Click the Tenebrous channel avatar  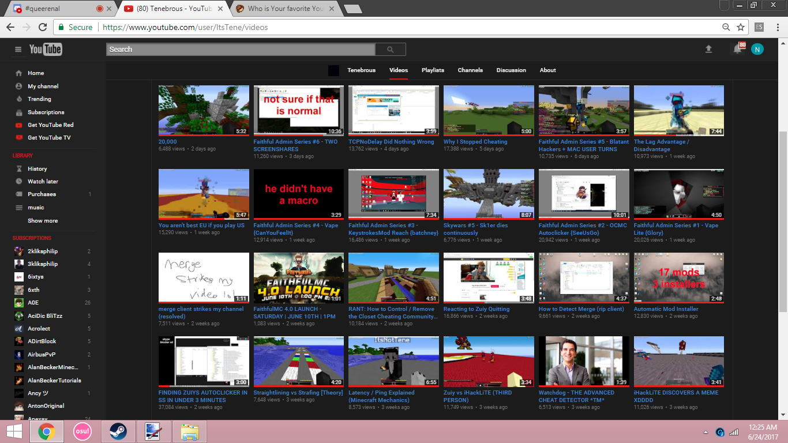pos(333,70)
